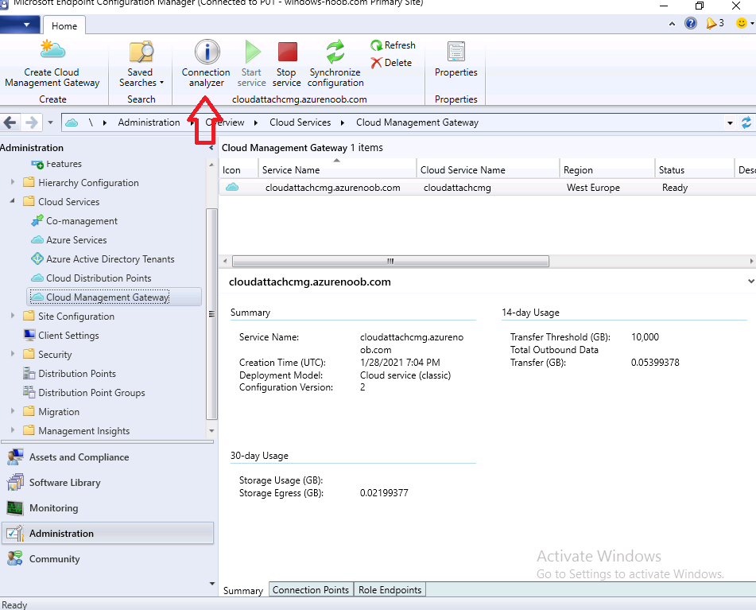Open Saved Searches menu
The width and height of the screenshot is (756, 610).
[141, 64]
